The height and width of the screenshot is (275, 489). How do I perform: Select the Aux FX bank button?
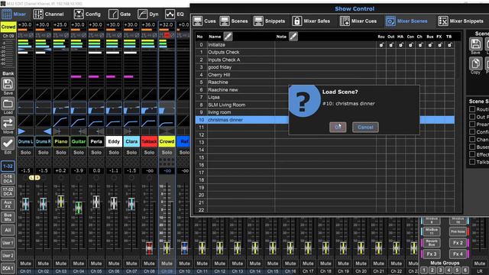[8, 205]
